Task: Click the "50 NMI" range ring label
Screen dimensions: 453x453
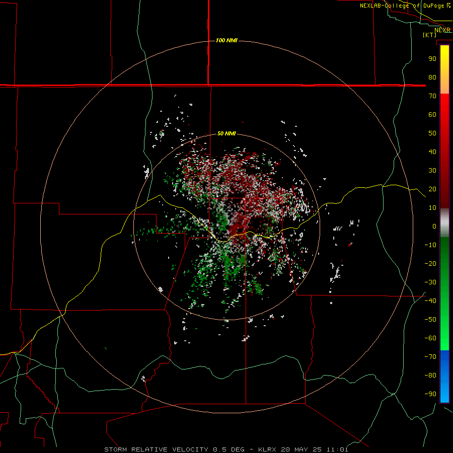Action: point(226,133)
